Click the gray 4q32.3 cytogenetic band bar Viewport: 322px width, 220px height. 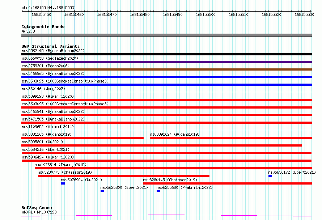click(x=166, y=35)
